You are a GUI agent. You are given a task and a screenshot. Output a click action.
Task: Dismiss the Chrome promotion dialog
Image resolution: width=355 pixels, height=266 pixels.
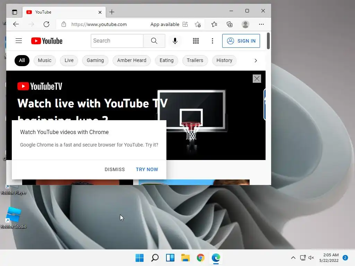tap(114, 169)
